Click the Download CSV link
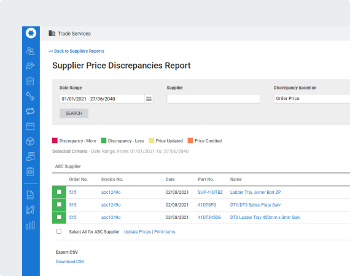350x276 pixels. point(70,261)
